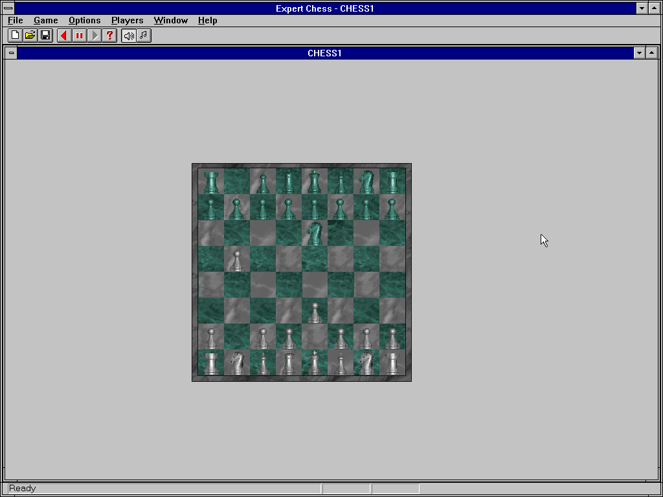Image resolution: width=663 pixels, height=497 pixels.
Task: Open Expert Chess system control menu
Action: 8,8
